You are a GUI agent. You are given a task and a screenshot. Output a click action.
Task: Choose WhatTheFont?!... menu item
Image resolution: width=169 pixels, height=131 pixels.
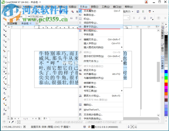101,110
